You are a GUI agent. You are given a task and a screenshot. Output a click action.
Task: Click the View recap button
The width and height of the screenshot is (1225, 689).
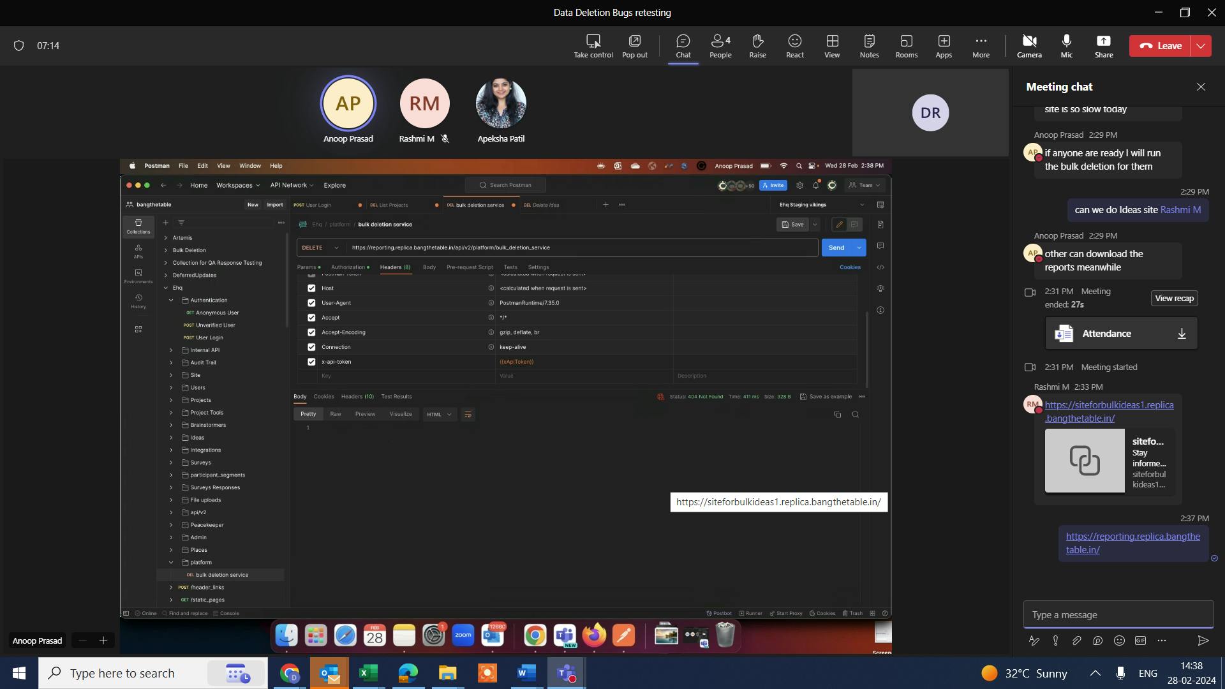tap(1174, 298)
